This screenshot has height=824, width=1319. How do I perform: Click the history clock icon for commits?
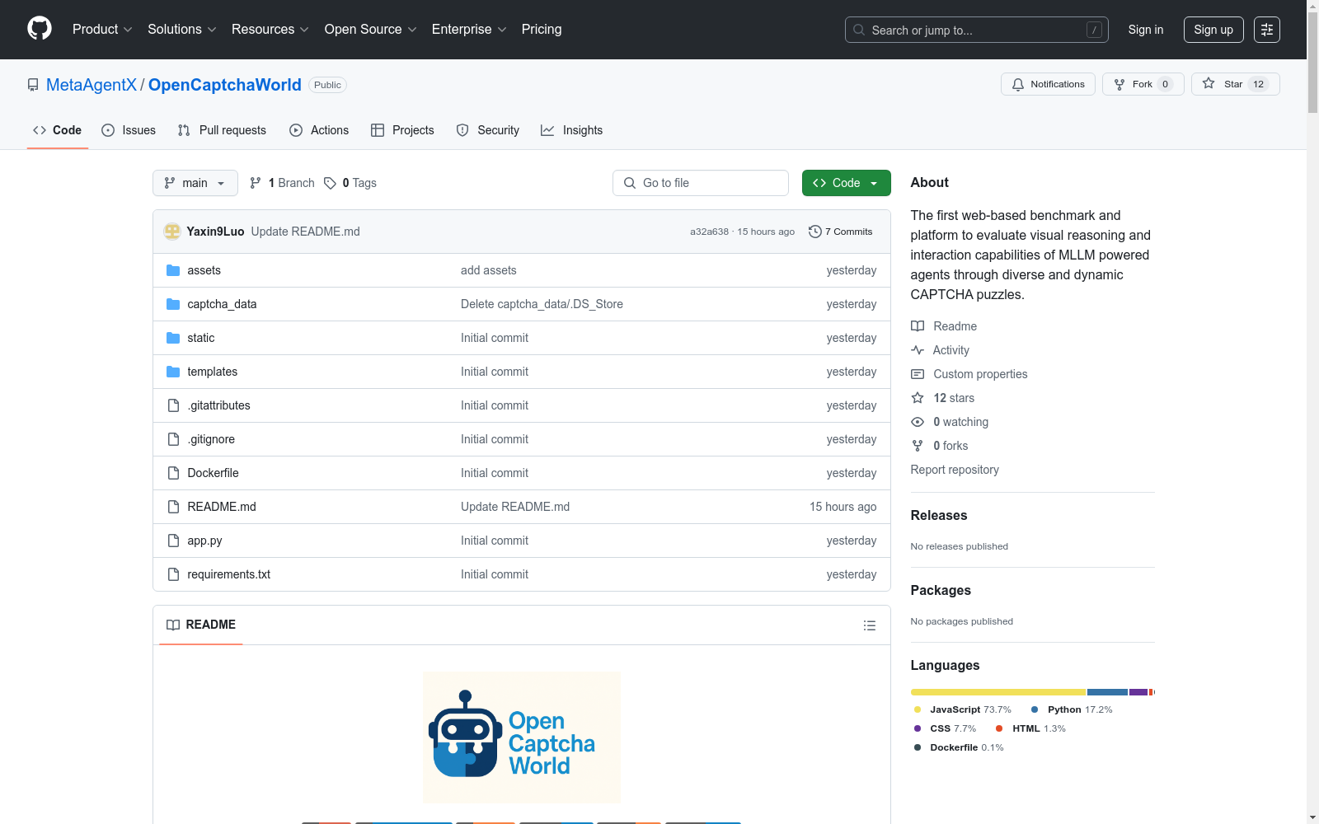815,232
